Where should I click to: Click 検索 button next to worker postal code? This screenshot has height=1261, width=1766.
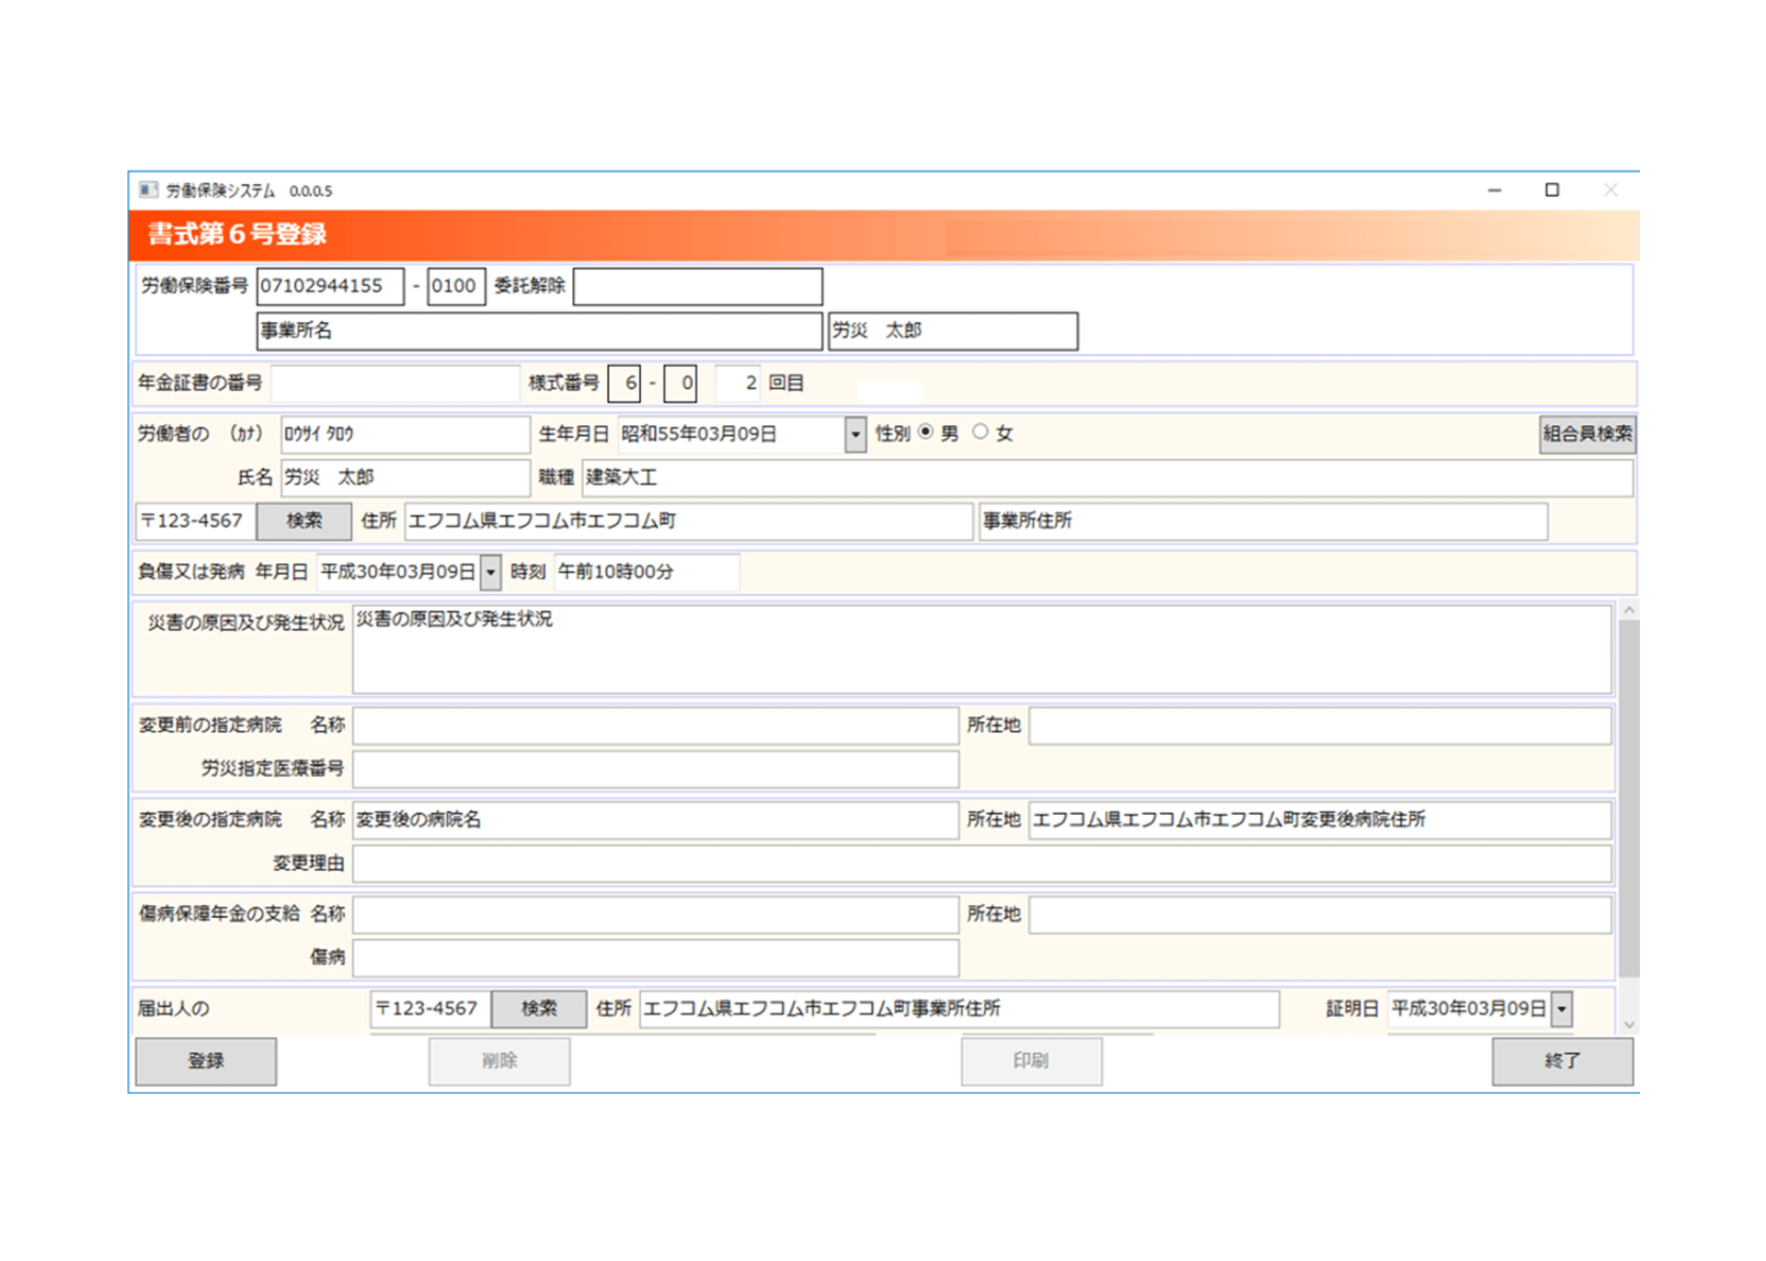pos(304,522)
